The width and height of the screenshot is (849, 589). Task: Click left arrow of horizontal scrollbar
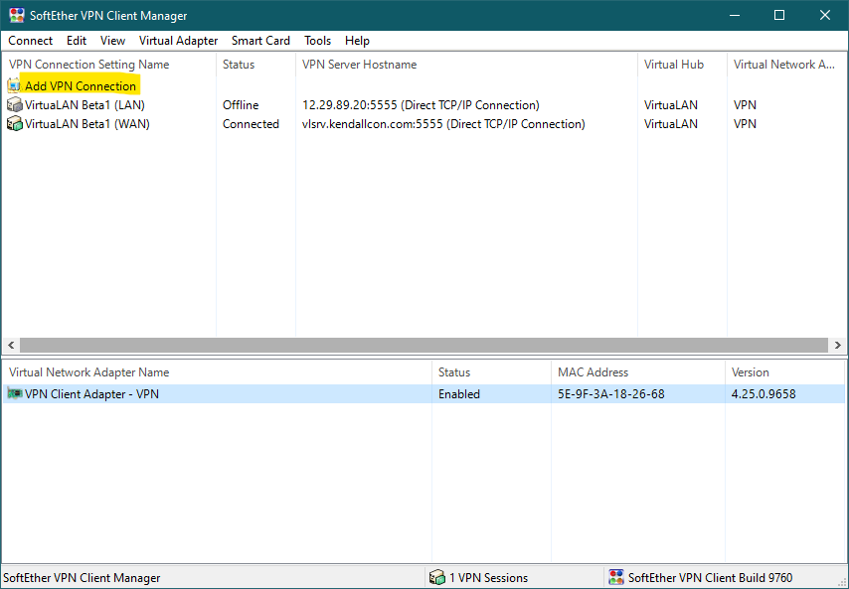click(x=10, y=346)
